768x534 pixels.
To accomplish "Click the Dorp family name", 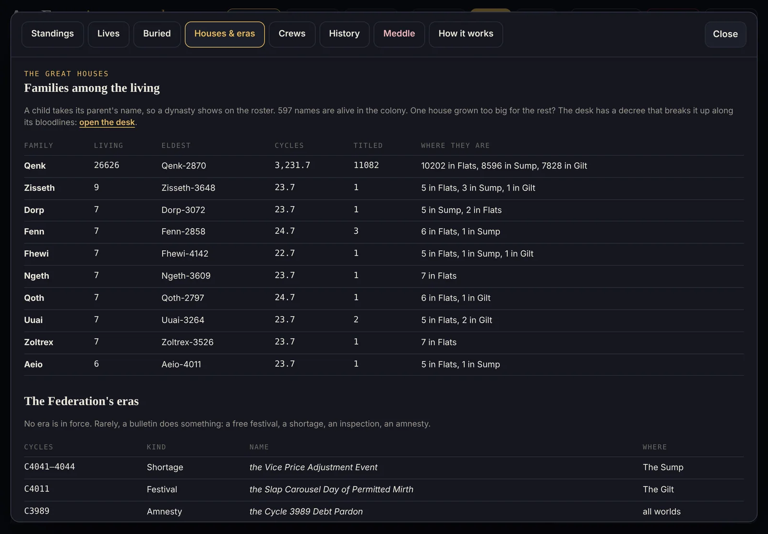I will [x=34, y=210].
